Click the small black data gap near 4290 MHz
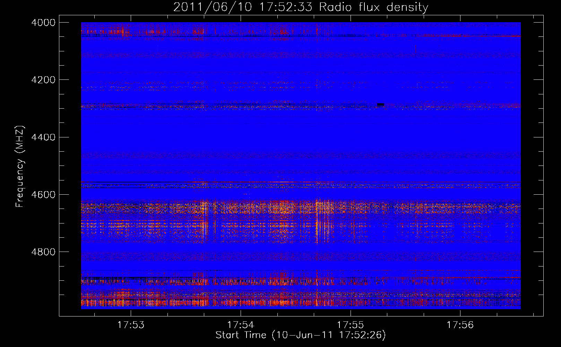The image size is (561, 347). 380,104
